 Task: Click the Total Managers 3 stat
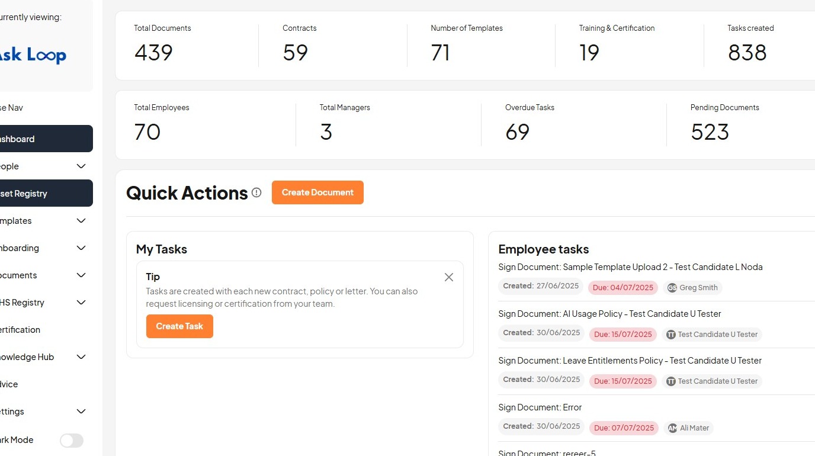345,124
